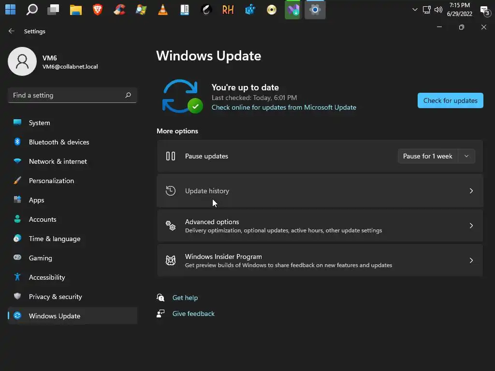The width and height of the screenshot is (495, 371).
Task: Focus the Find a setting search box
Action: pos(73,95)
